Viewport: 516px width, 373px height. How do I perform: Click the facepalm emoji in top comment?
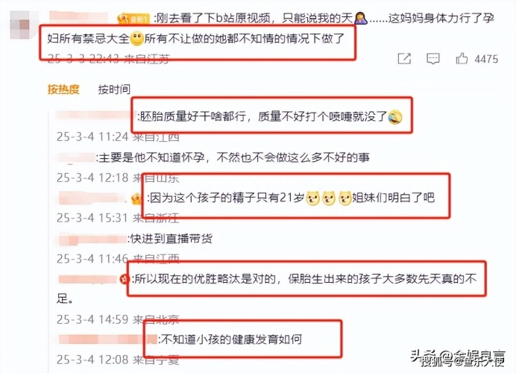(x=361, y=18)
